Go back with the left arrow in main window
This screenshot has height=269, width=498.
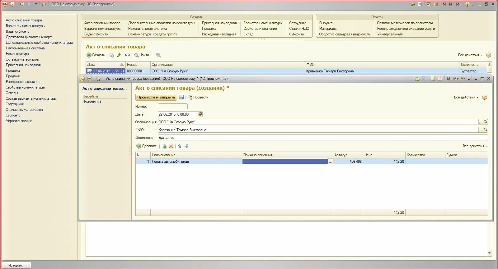22,4
